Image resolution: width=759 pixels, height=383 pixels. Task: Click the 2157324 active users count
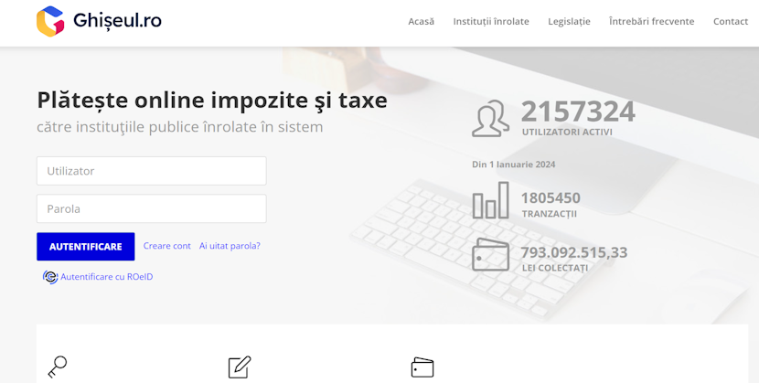pos(578,112)
